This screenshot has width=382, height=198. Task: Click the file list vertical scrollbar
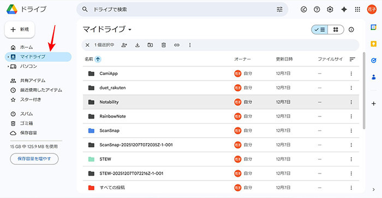point(364,90)
